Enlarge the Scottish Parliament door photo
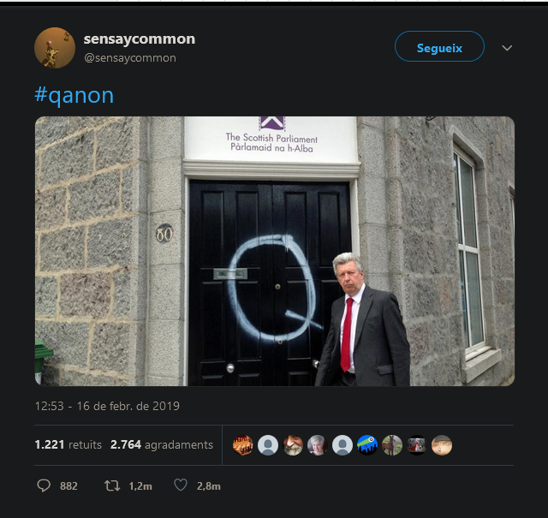This screenshot has height=518, width=548. [275, 252]
